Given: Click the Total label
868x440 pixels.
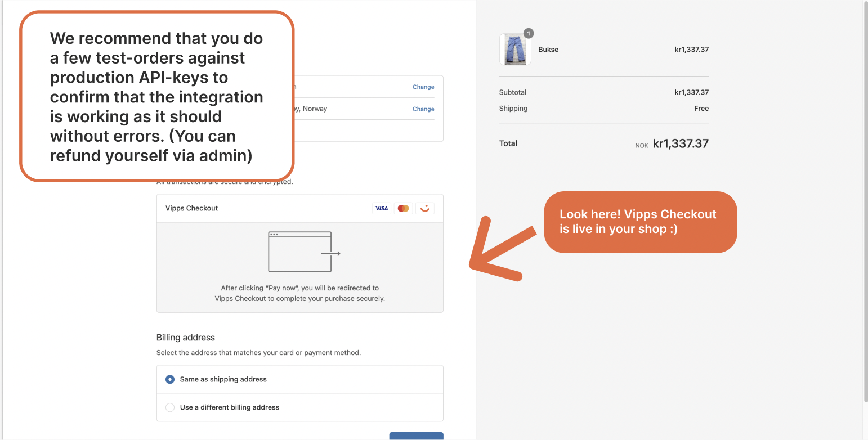Looking at the screenshot, I should coord(508,143).
